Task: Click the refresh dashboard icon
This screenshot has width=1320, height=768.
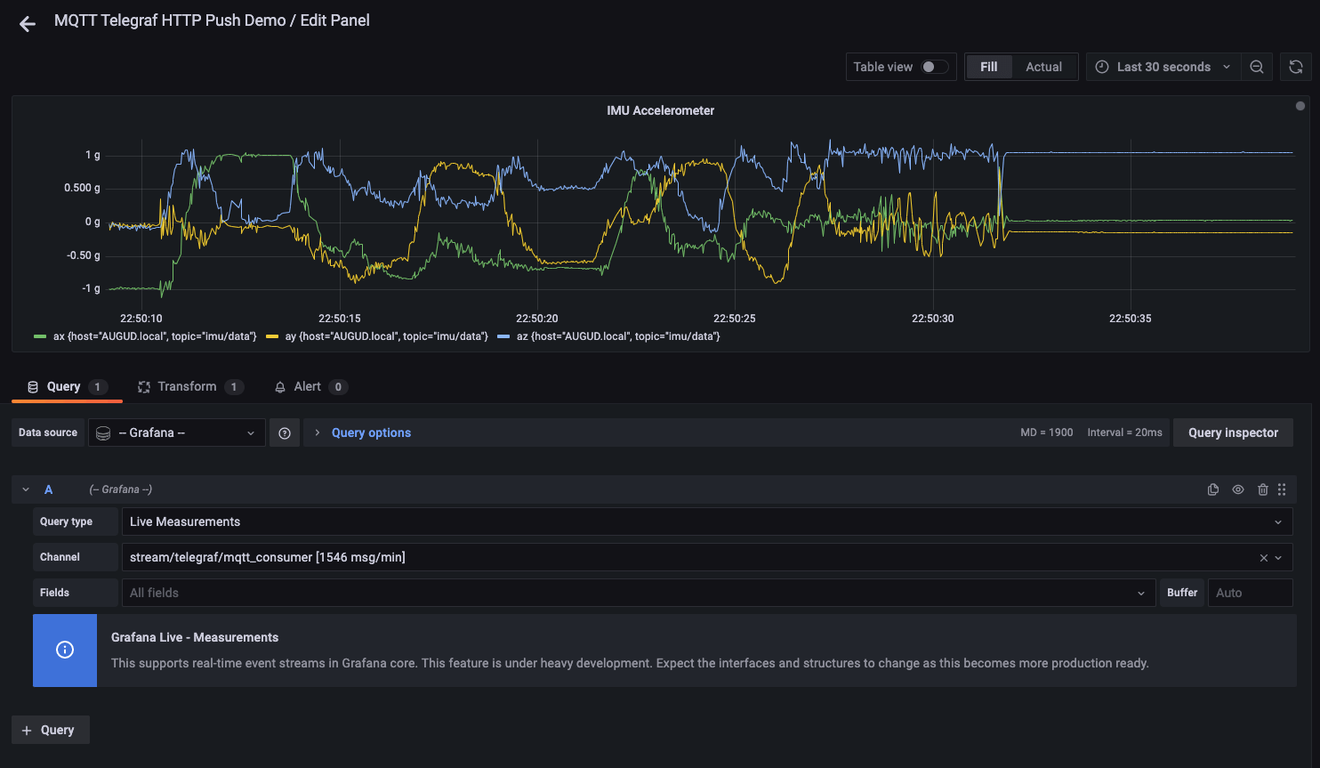Action: pyautogui.click(x=1296, y=67)
